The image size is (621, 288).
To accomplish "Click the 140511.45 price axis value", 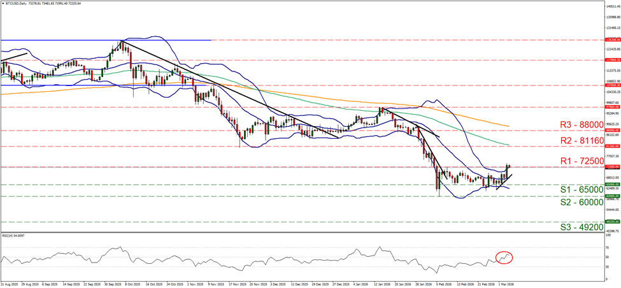I will tap(612, 6).
